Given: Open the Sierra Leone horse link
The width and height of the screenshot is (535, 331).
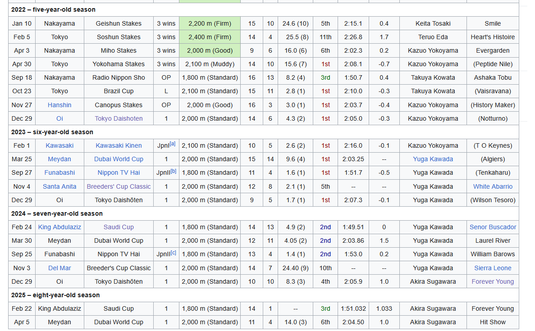Looking at the screenshot, I should point(492,268).
